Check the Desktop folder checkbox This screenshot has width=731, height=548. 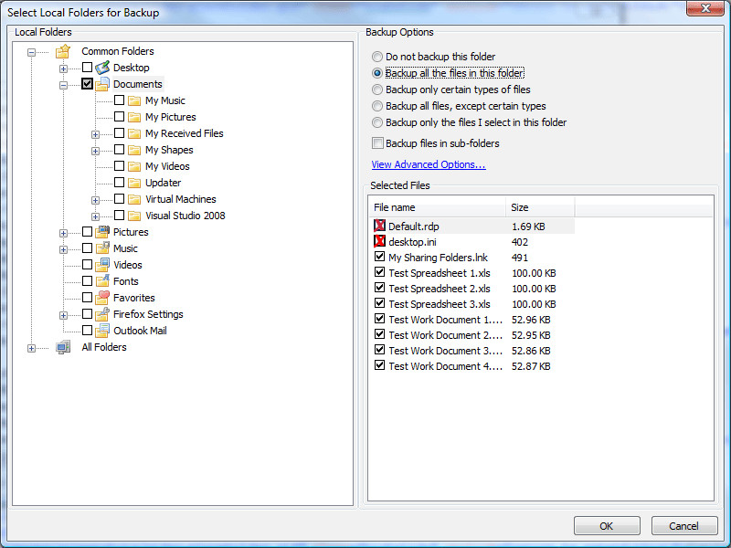click(87, 67)
